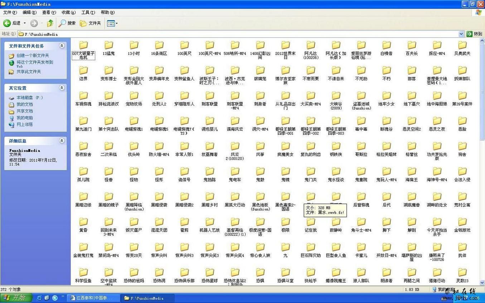Click the Forward arrow toolbar button
The width and height of the screenshot is (485, 303).
pos(34,23)
